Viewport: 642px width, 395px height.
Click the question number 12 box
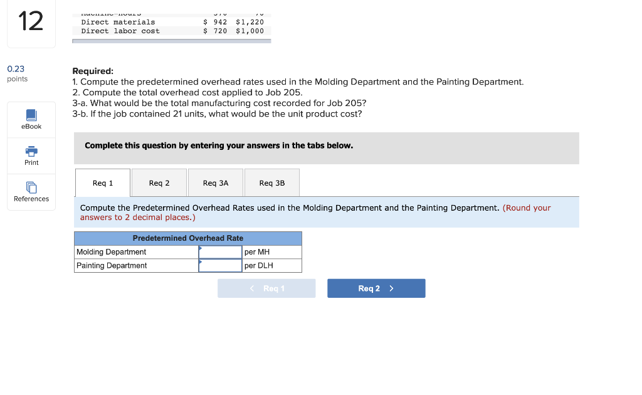pyautogui.click(x=31, y=23)
